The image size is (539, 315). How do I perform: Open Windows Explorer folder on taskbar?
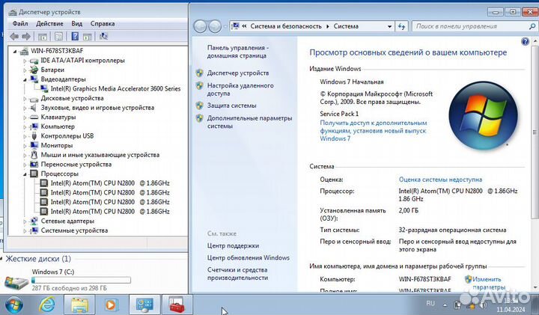click(79, 305)
